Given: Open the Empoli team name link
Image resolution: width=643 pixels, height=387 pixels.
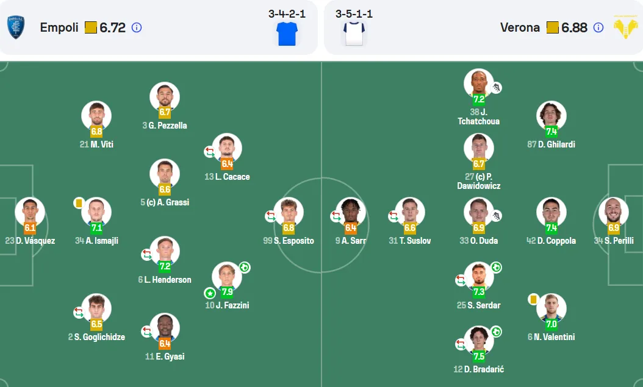Looking at the screenshot, I should [x=59, y=27].
